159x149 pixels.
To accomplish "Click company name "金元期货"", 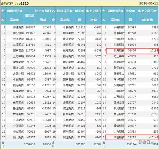I will [x=68, y=103].
